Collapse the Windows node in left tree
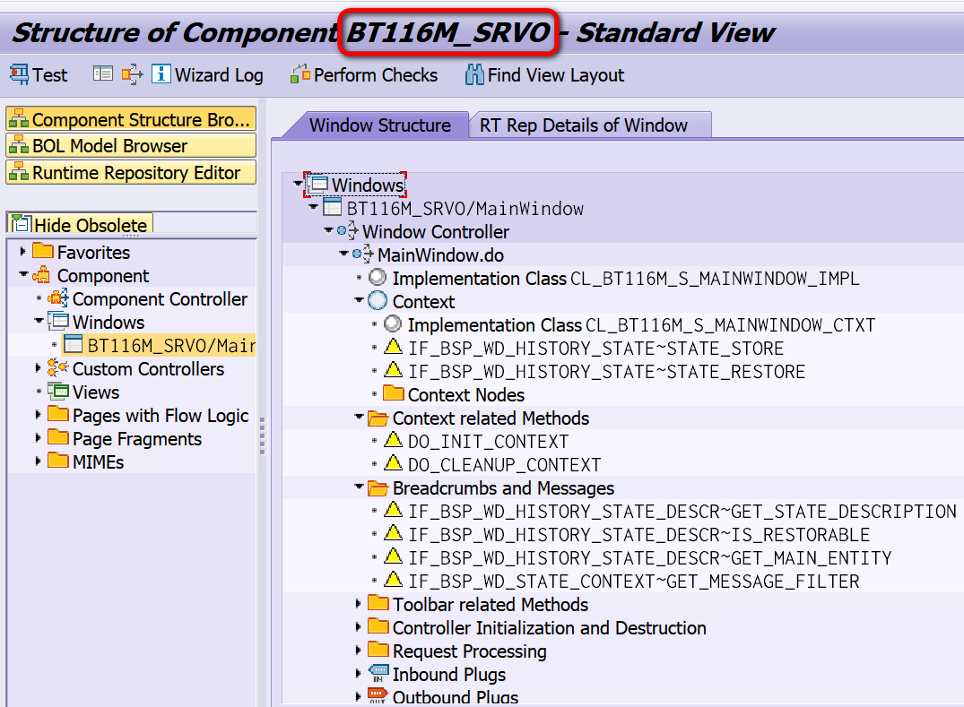The height and width of the screenshot is (707, 964). coord(39,321)
